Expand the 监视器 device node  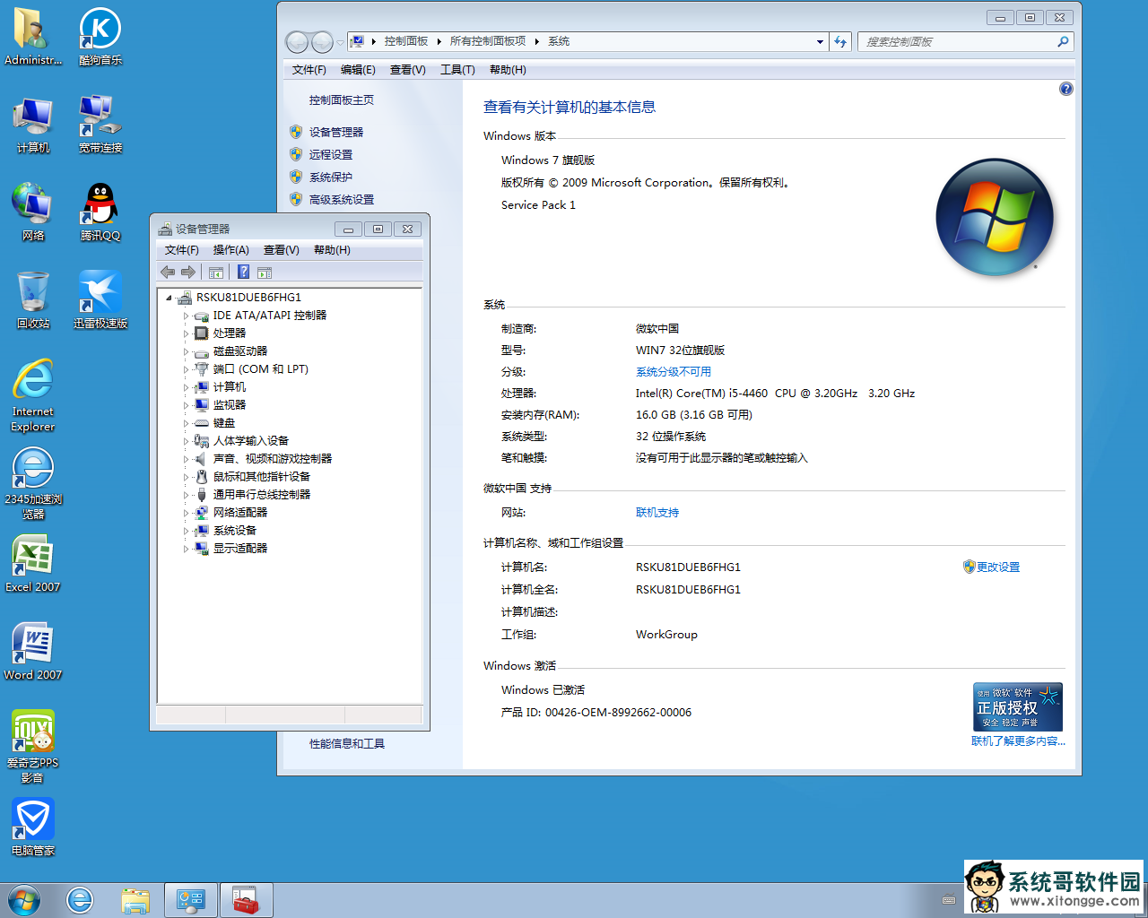point(187,405)
